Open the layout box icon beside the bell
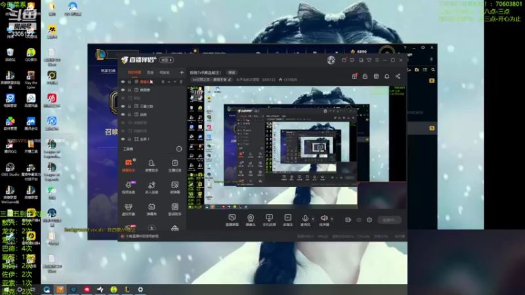This screenshot has width=525, height=295. point(376,76)
